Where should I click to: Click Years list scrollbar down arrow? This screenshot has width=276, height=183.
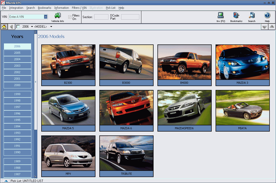(36, 177)
